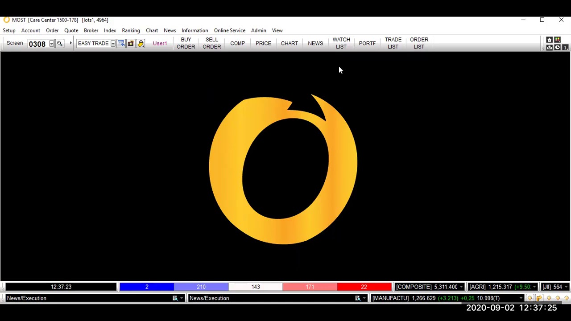
Task: Click the window pointer icon next to EASY TRADE
Action: point(121,44)
